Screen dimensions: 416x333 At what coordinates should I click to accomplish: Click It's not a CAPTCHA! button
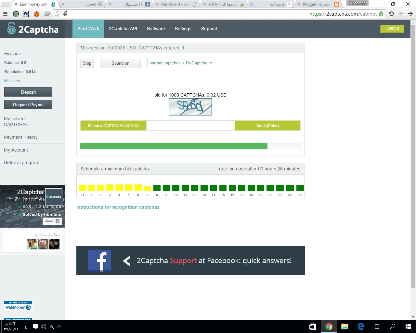pyautogui.click(x=113, y=126)
